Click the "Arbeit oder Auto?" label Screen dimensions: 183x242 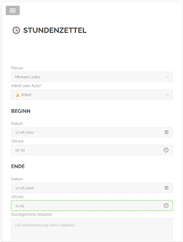[x=26, y=86]
